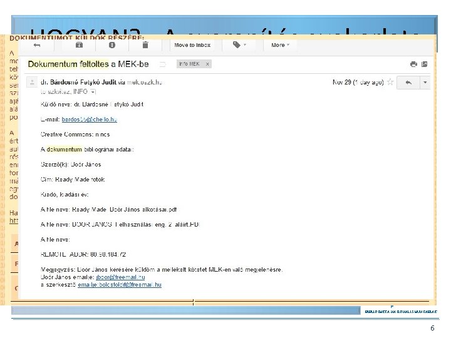Open the message in a new window

[424, 64]
